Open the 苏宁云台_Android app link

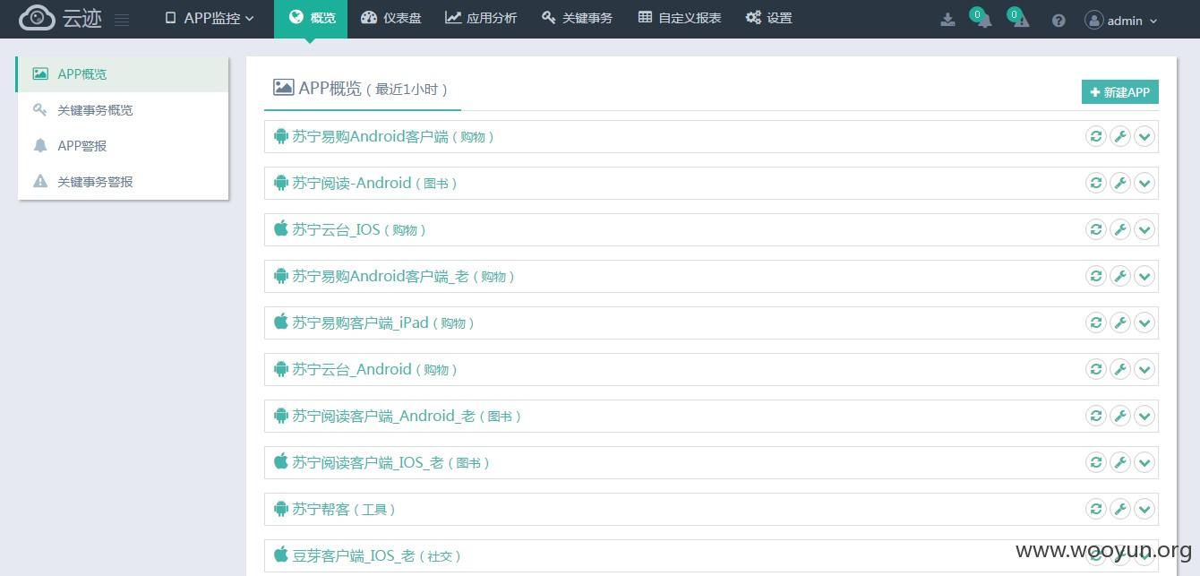pos(365,369)
